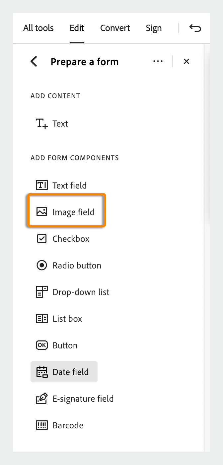Viewport: 223px width, 465px height.
Task: Select the Date field calendar icon
Action: click(42, 372)
